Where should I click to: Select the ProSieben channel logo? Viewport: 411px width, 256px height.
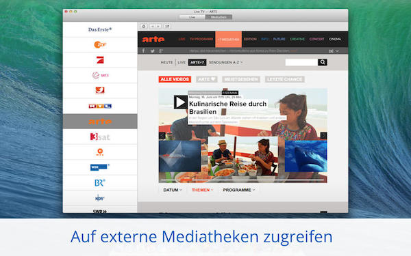coord(100,60)
